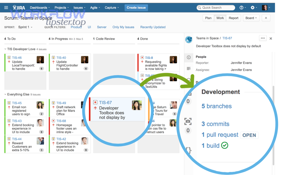Click the story type icon on TIS-40
Viewport: 283px width, 175px height.
point(53,57)
